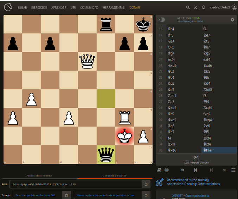Open the opening explorer book icon
Image resolution: width=238 pixels, height=199 pixels.
[159, 170]
